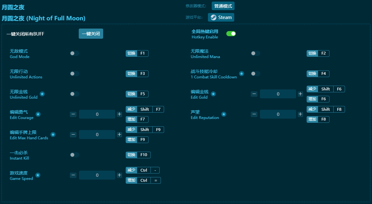Decrease Edit Courage value with minus button
The width and height of the screenshot is (372, 204).
(x=73, y=114)
